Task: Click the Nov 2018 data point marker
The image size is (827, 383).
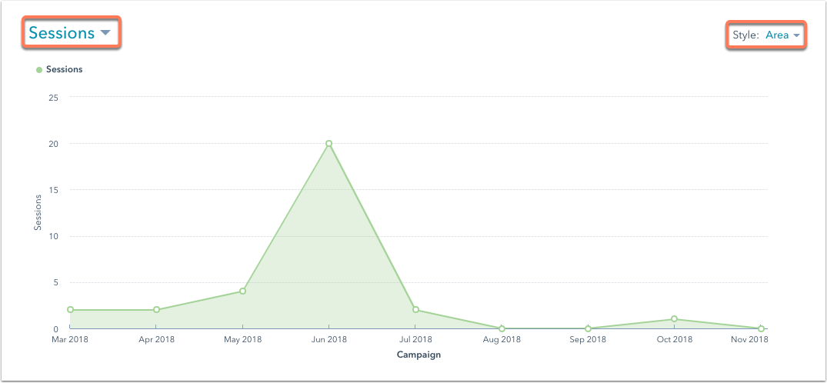Action: tap(760, 328)
